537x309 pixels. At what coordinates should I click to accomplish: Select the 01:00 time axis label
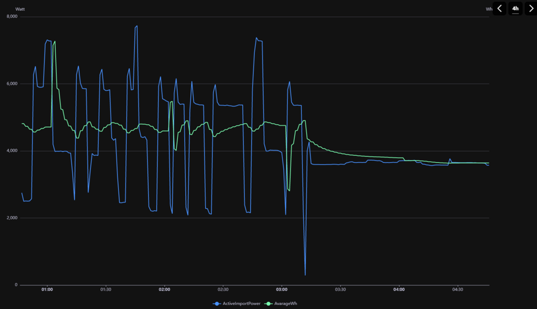(47, 290)
